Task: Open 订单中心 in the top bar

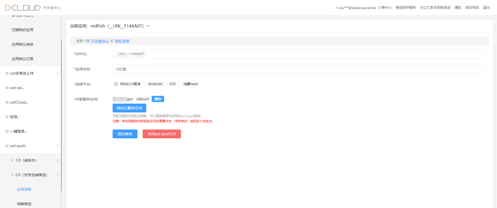Action: (x=385, y=8)
